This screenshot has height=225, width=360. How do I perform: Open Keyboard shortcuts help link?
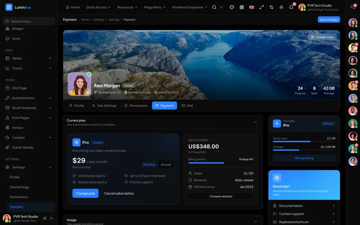pyautogui.click(x=304, y=222)
